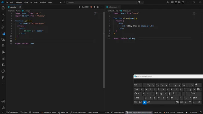Open the Explorer view in activity bar
This screenshot has width=203, height=114.
tap(3, 8)
